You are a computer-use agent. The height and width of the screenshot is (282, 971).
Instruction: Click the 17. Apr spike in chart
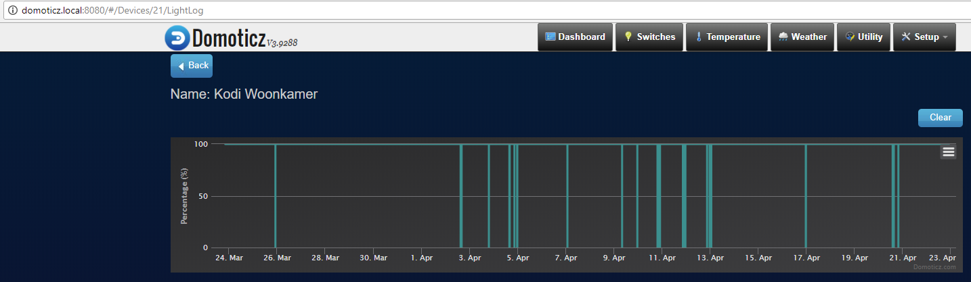(x=805, y=196)
